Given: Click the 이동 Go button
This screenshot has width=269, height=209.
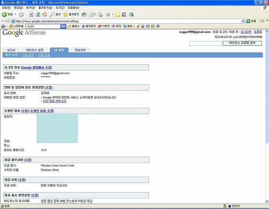Looking at the screenshot, I should [x=251, y=21].
